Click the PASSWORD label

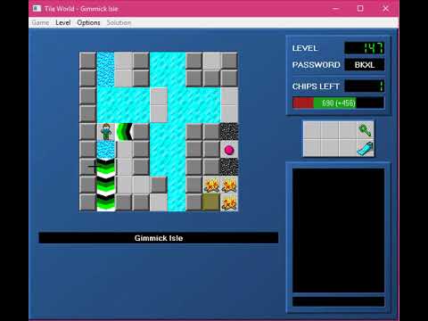click(x=317, y=65)
